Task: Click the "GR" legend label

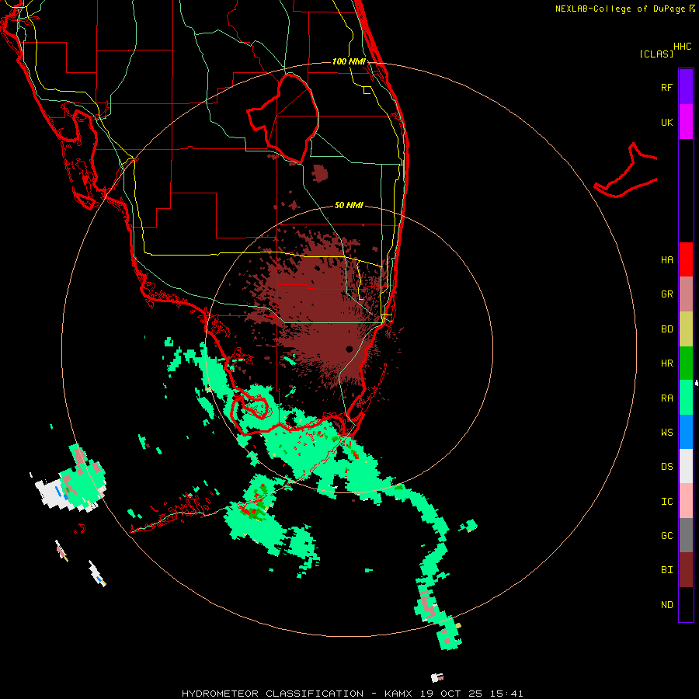Action: coord(666,294)
